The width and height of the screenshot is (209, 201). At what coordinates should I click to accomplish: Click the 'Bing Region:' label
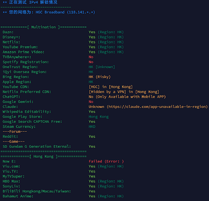(16, 77)
